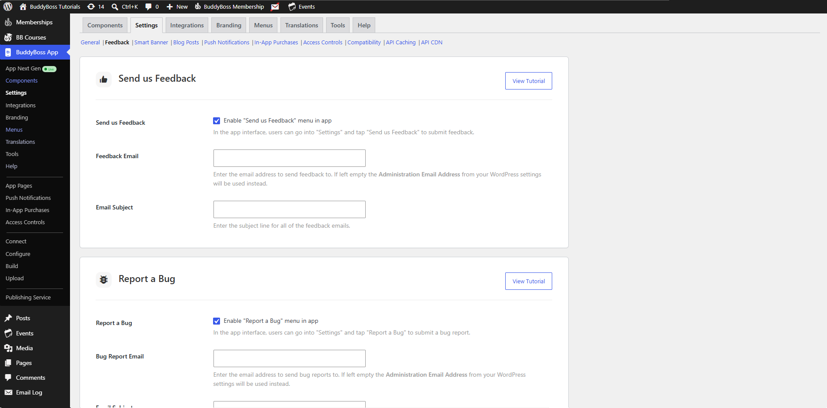
Task: Open the Translations tab
Action: point(302,25)
